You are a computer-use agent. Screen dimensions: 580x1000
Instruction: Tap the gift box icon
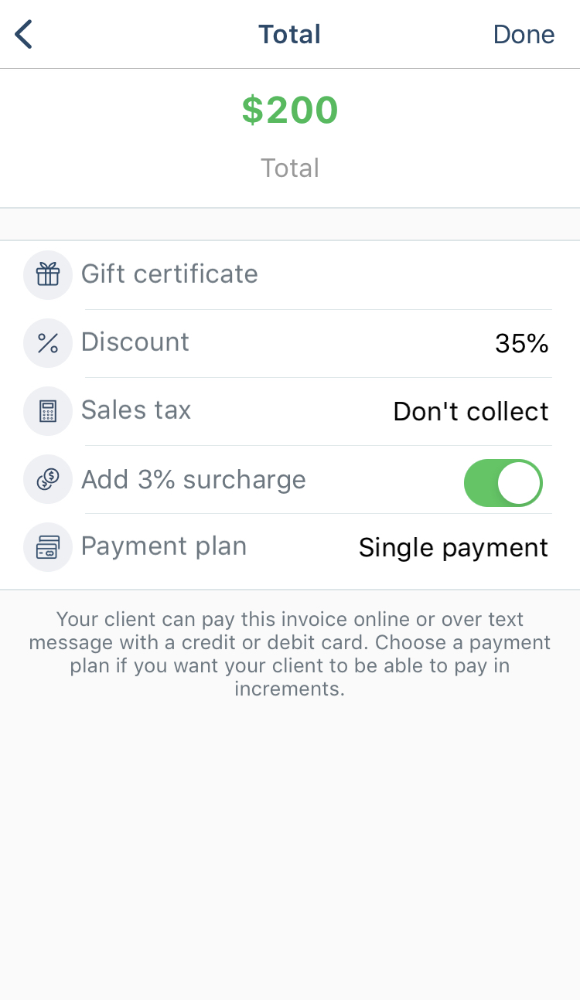point(48,274)
